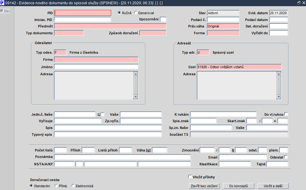Choose Elektronická delivery route
The image size is (306, 190).
tap(73, 186)
